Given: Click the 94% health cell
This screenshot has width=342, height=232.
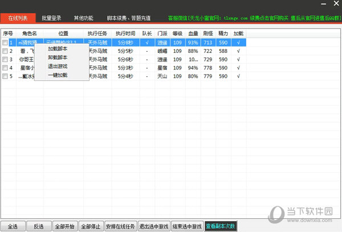Looking at the screenshot, I should (193, 68).
